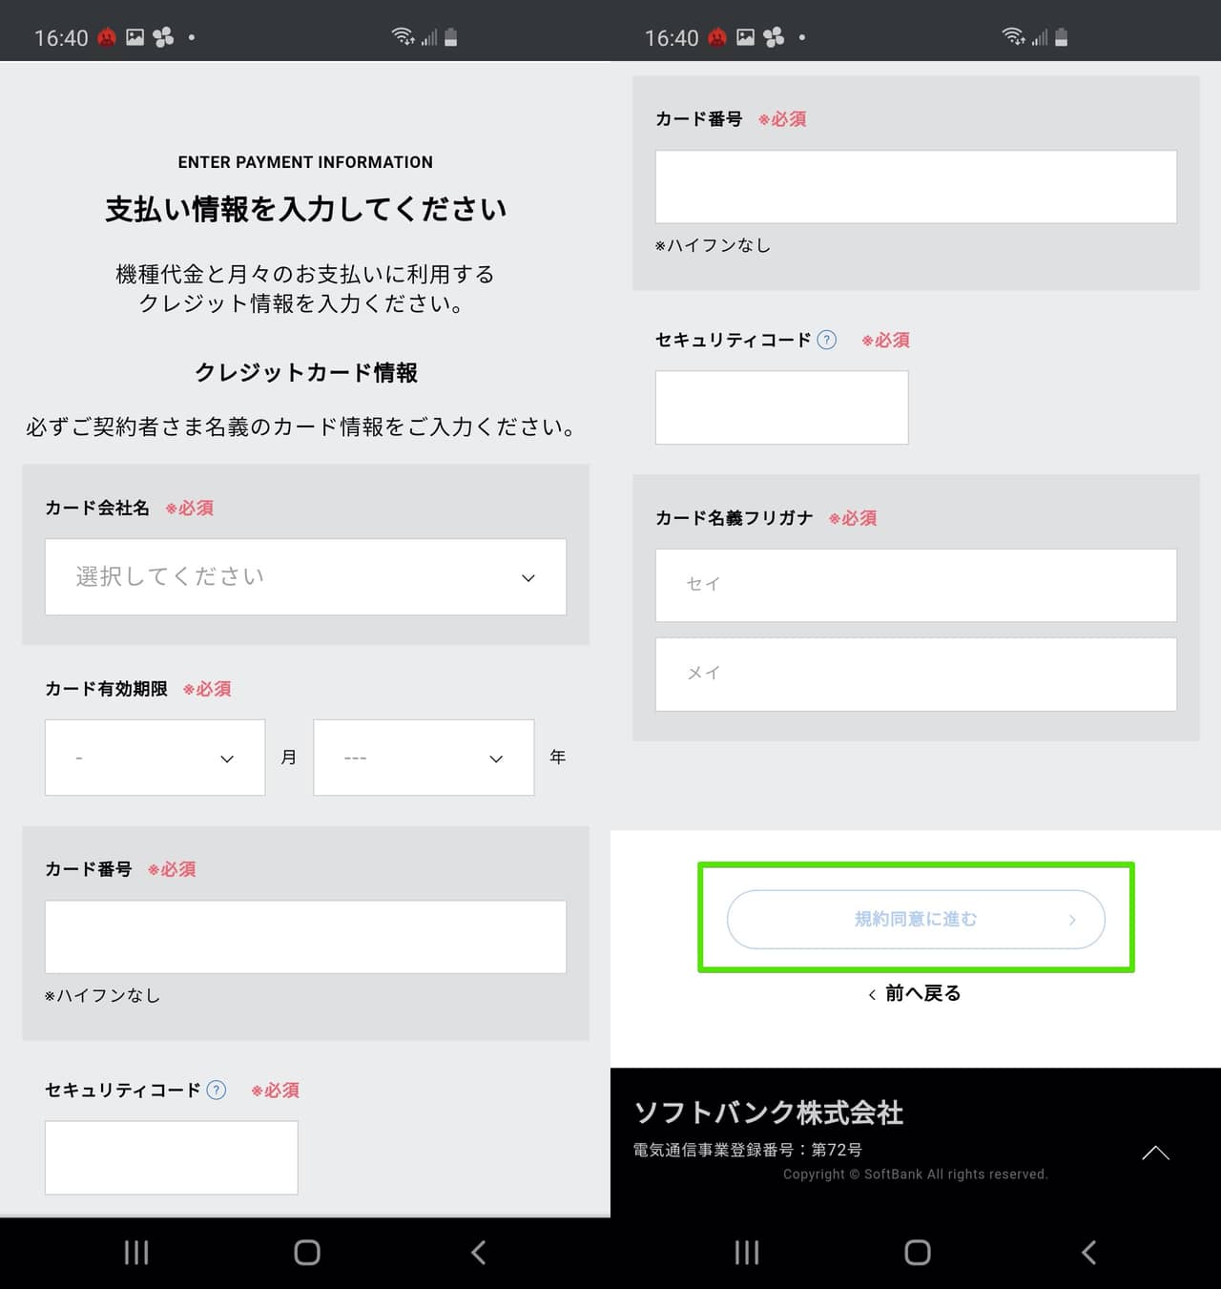Open the カード会社名 selection dropdown
Screen dimensions: 1221x1289
(x=305, y=577)
